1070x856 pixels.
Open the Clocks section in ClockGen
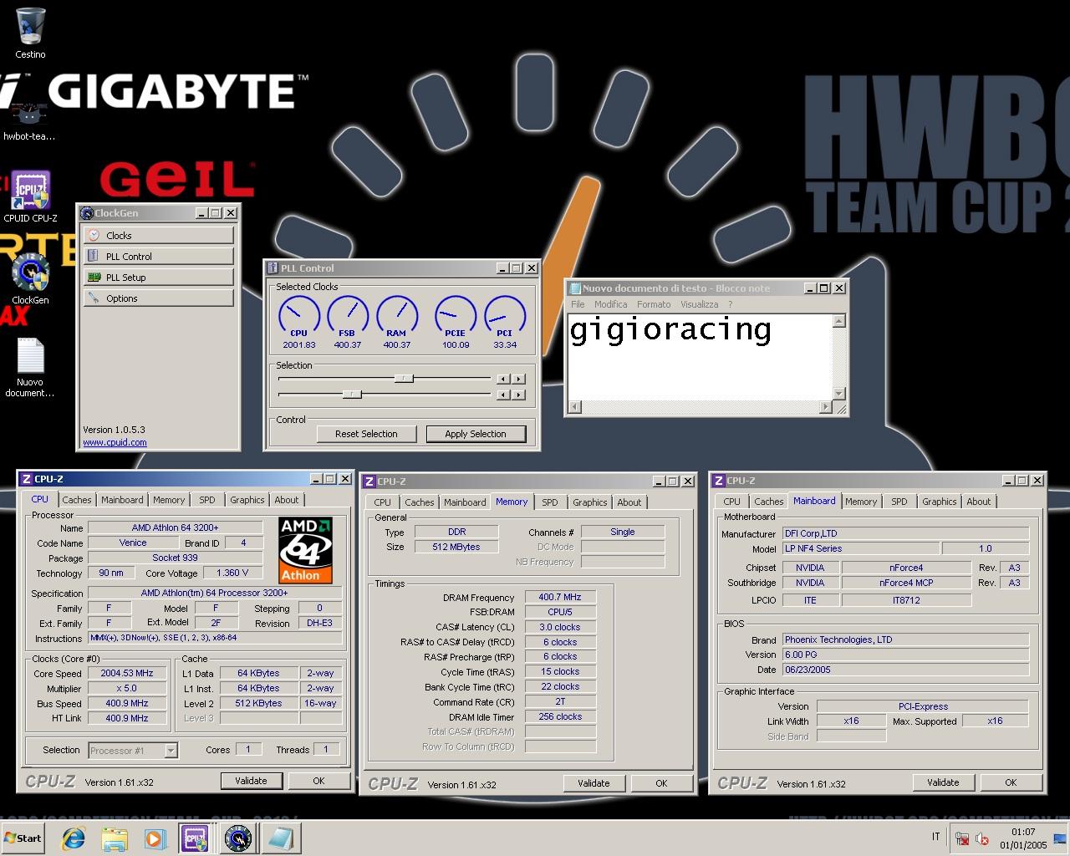click(x=158, y=236)
